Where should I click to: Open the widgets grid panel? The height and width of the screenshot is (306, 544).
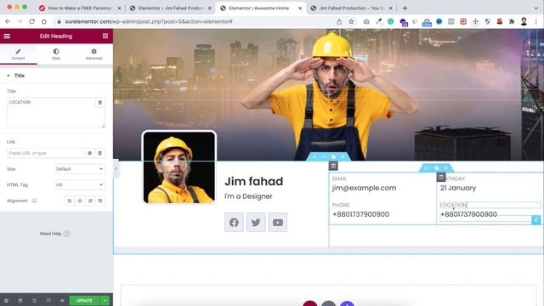tap(105, 36)
